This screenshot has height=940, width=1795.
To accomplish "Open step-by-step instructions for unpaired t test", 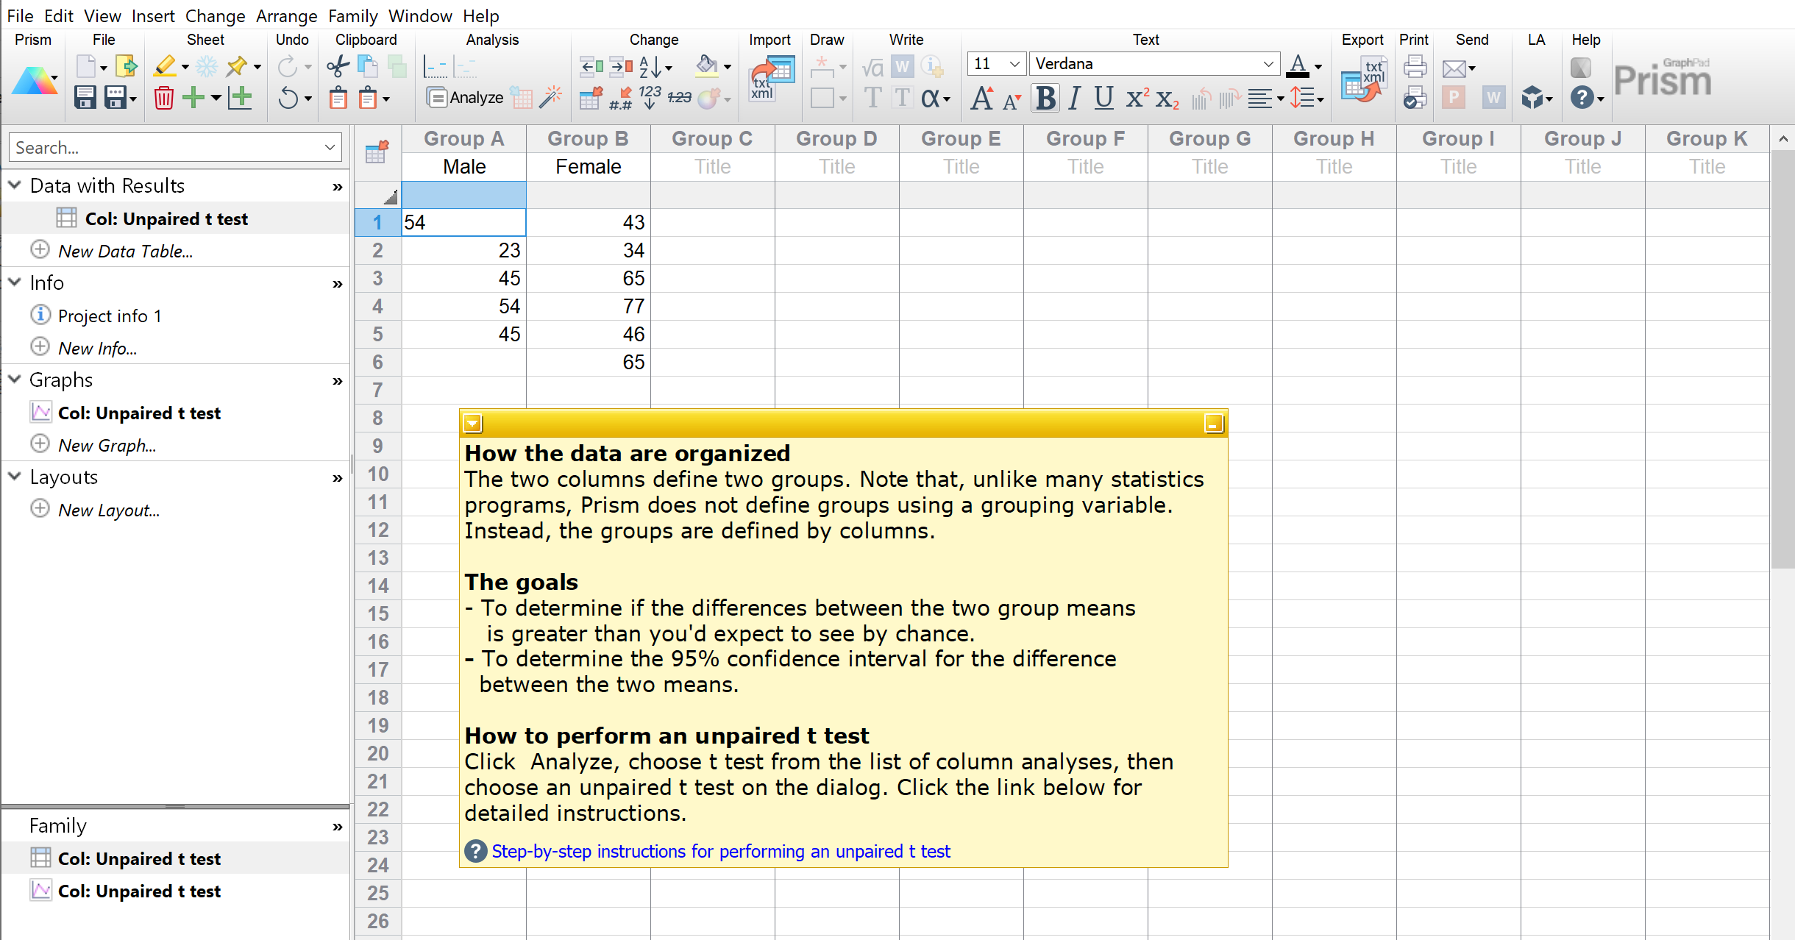I will pyautogui.click(x=720, y=851).
